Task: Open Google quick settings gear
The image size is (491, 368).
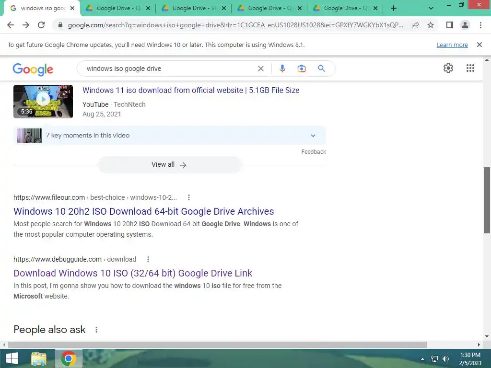Action: tap(448, 68)
